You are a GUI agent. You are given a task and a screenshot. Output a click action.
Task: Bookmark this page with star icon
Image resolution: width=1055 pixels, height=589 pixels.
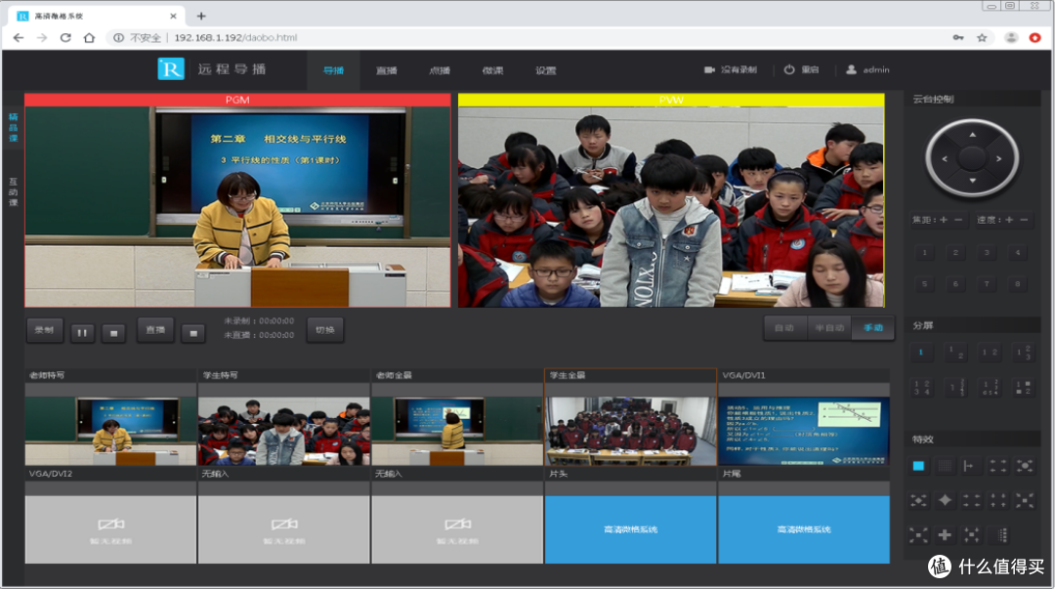click(x=983, y=38)
